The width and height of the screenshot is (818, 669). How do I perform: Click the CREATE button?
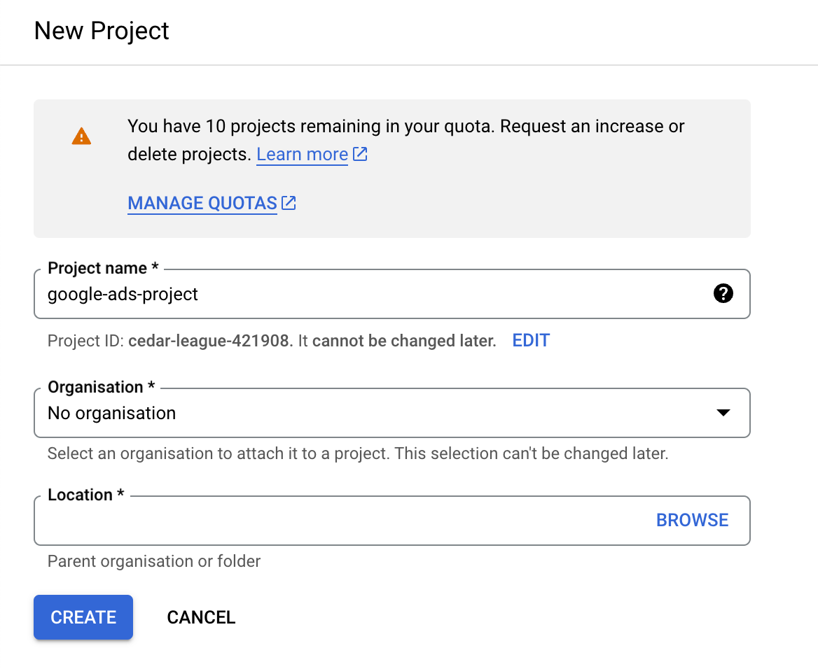click(x=83, y=617)
